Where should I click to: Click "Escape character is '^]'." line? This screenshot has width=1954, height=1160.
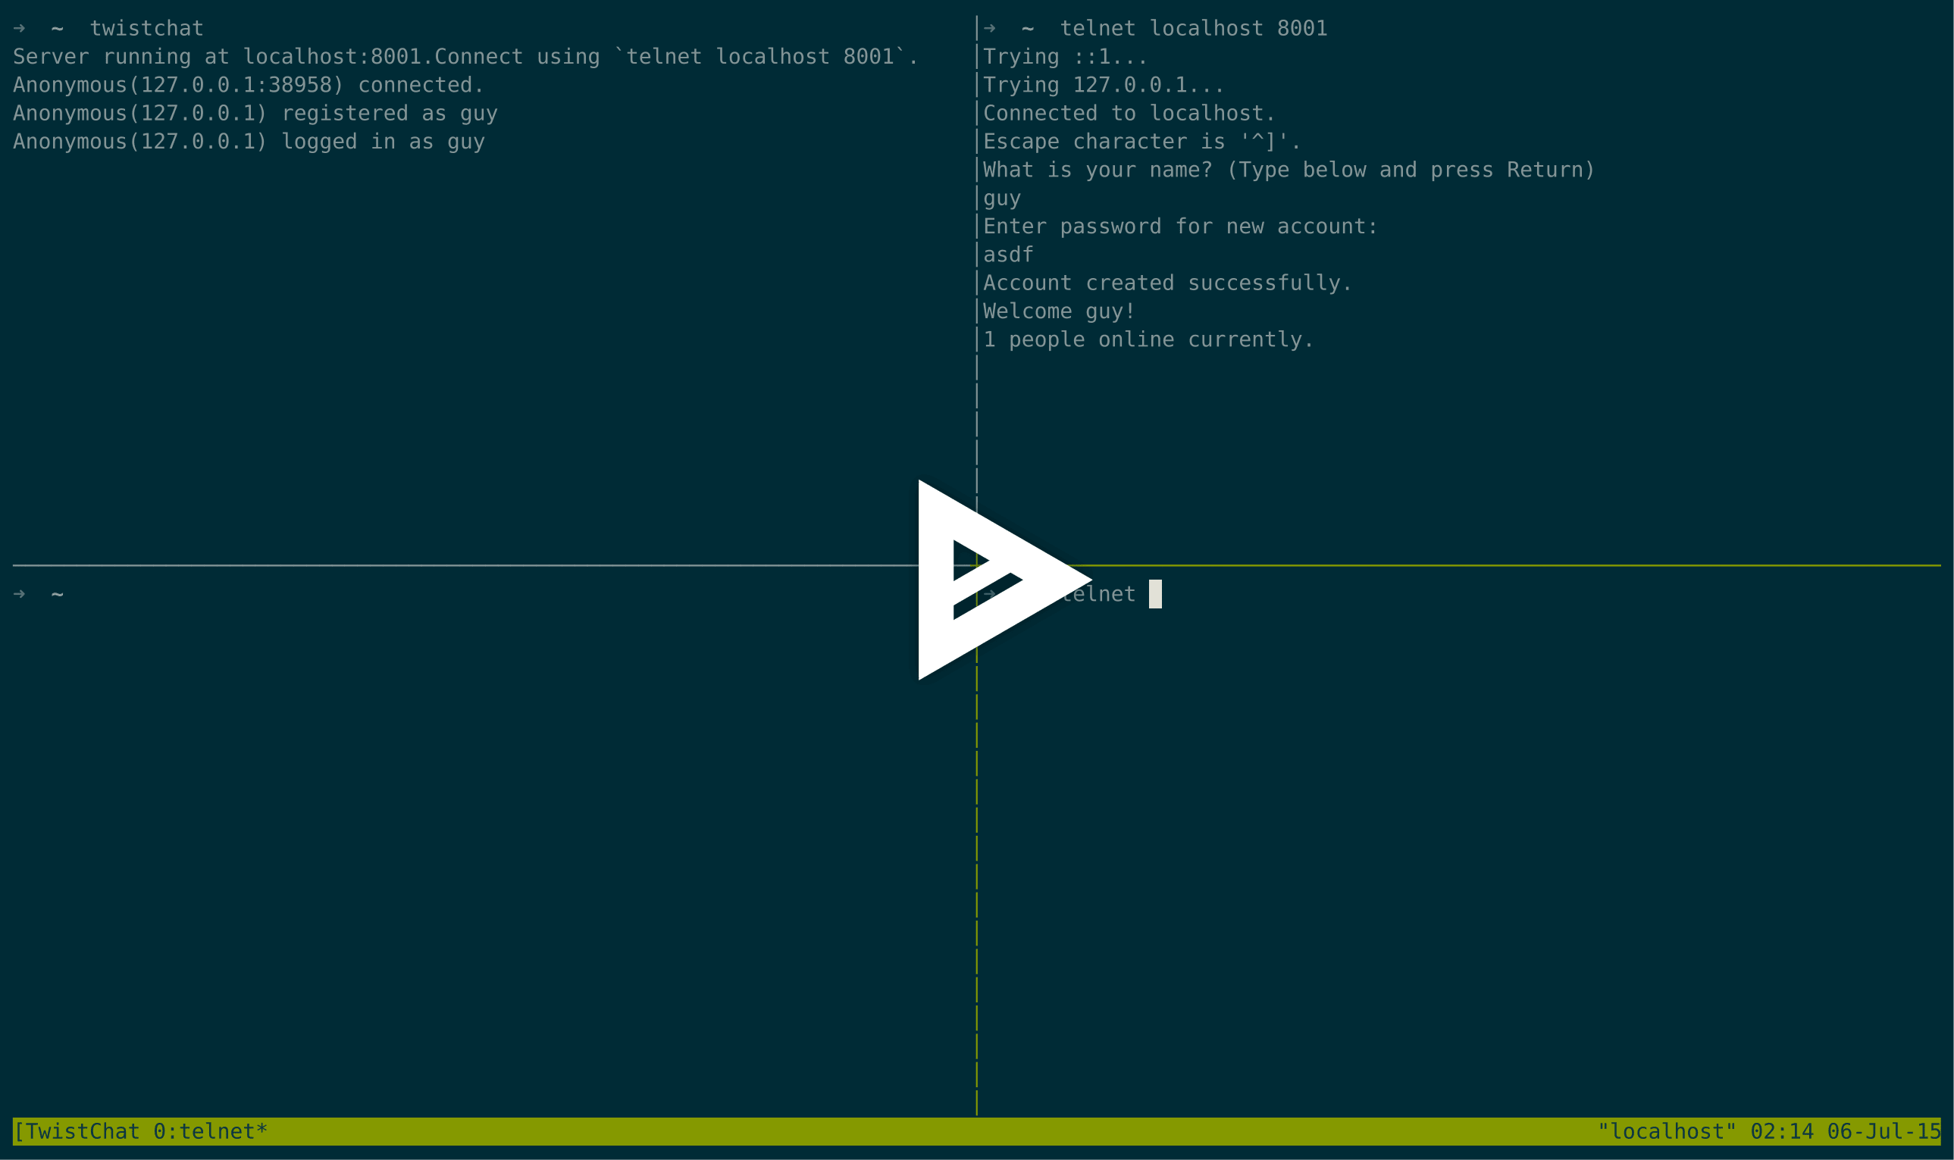(1141, 142)
